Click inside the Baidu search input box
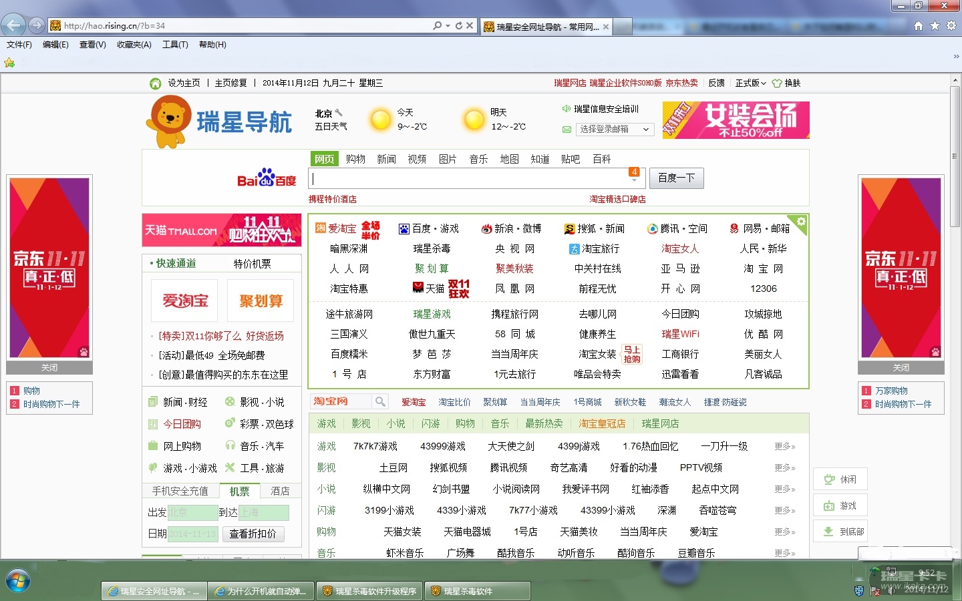The width and height of the screenshot is (962, 601). pyautogui.click(x=468, y=178)
